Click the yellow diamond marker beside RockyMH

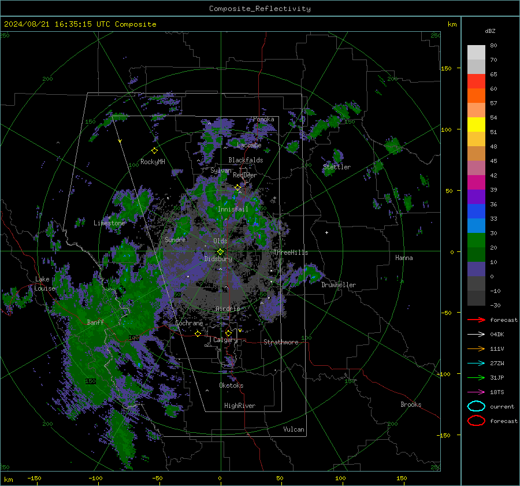[x=154, y=151]
